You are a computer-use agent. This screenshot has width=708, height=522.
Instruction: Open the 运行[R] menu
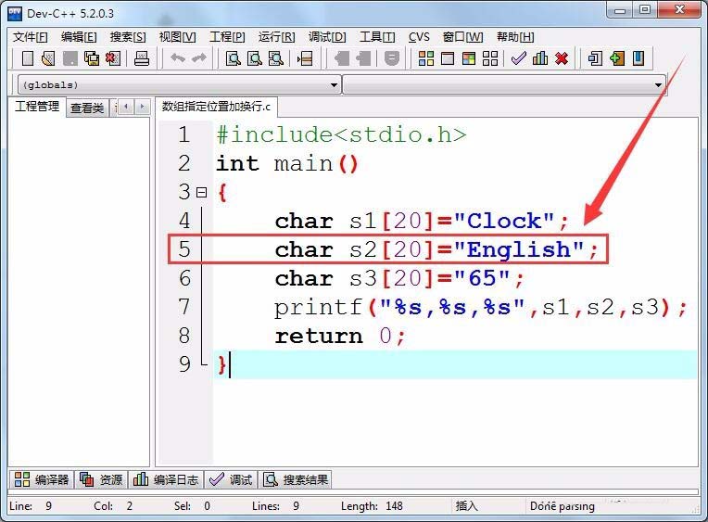point(276,36)
